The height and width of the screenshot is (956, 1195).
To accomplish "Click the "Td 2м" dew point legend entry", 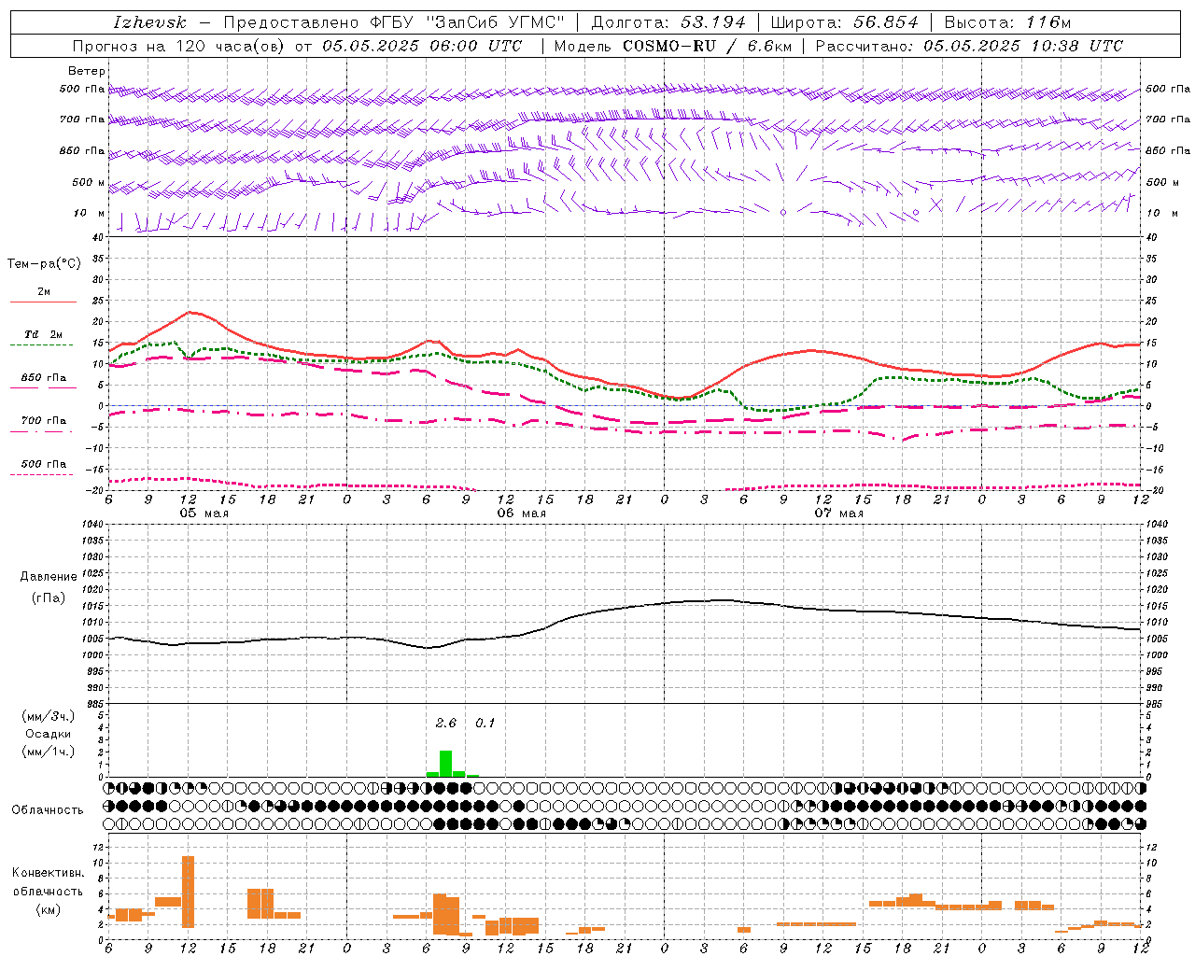I will (44, 334).
